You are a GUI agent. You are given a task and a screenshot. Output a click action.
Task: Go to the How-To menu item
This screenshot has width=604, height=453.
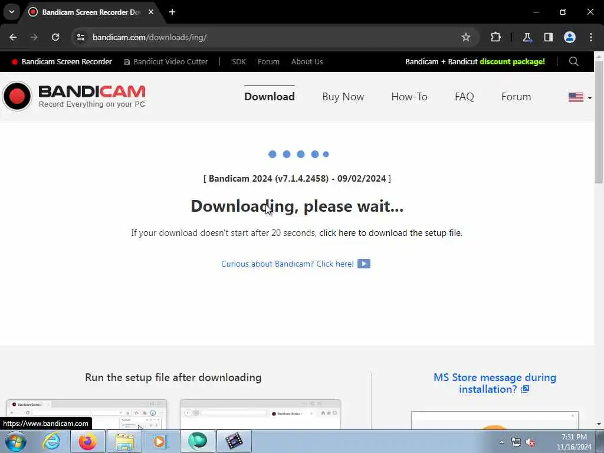pyautogui.click(x=409, y=97)
